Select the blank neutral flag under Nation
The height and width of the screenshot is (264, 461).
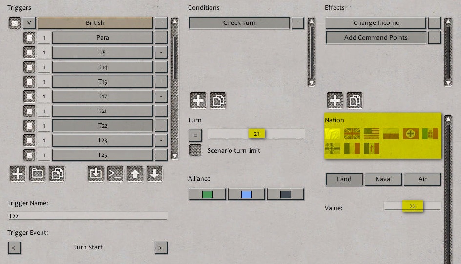(x=333, y=133)
